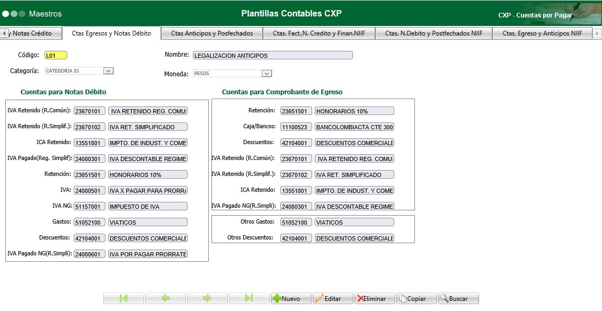
Task: Click Cuentas para Notas Débito heading
Action: point(64,92)
